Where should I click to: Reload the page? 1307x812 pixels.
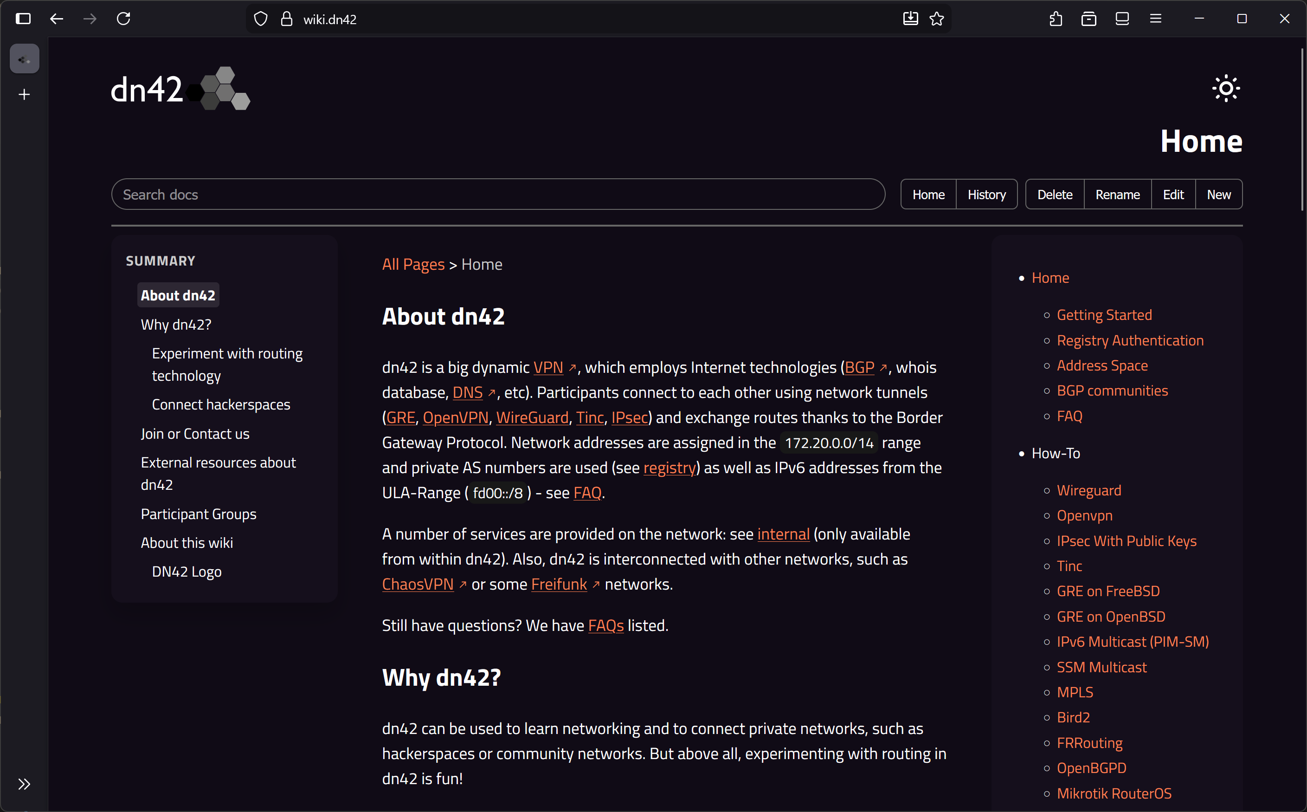click(x=124, y=18)
